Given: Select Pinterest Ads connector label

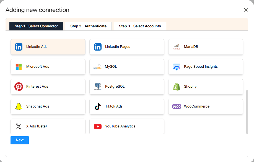Looking at the screenshot, I should (37, 87).
